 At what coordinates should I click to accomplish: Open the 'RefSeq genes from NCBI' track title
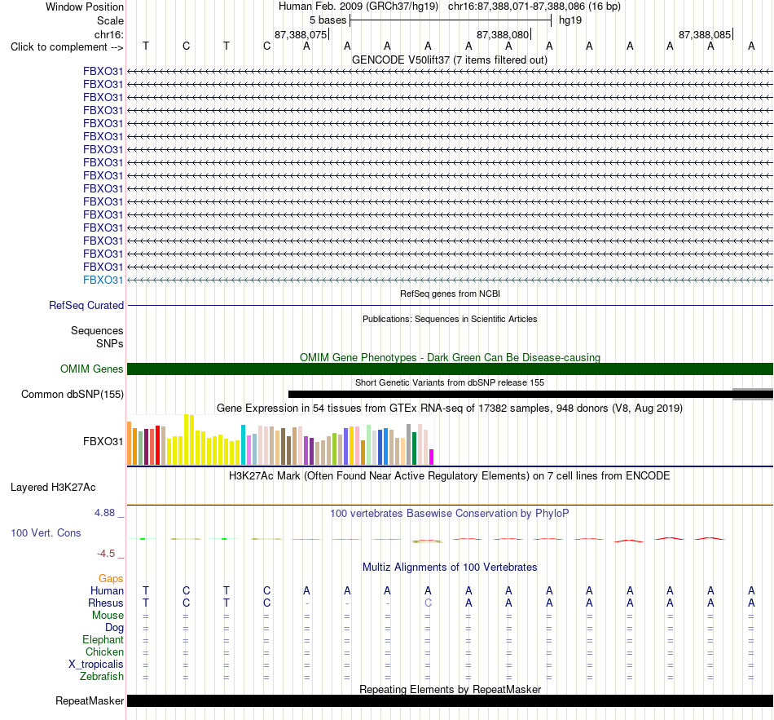click(450, 294)
